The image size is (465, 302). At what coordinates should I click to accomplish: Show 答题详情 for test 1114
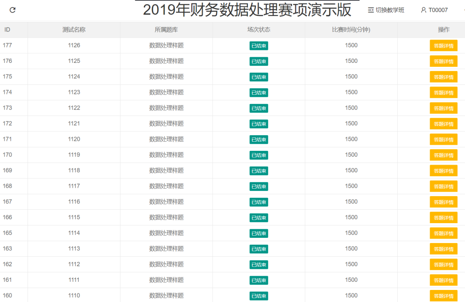tap(443, 233)
